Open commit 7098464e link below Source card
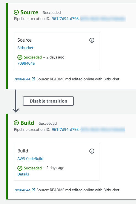The height and width of the screenshot is (204, 136). pyautogui.click(x=22, y=79)
